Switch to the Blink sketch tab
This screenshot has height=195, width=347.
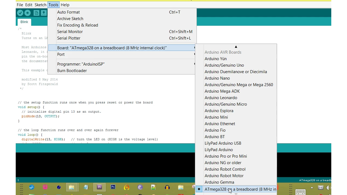[24, 22]
